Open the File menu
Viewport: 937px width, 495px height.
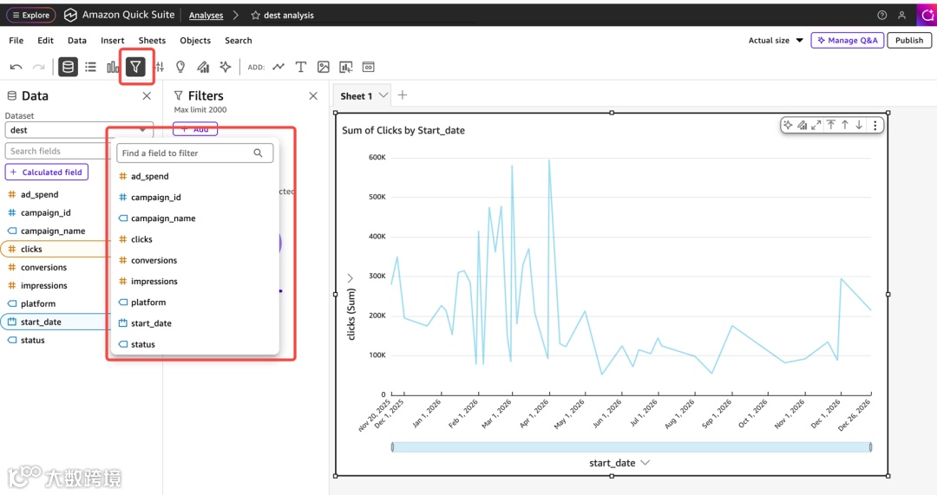pyautogui.click(x=16, y=40)
